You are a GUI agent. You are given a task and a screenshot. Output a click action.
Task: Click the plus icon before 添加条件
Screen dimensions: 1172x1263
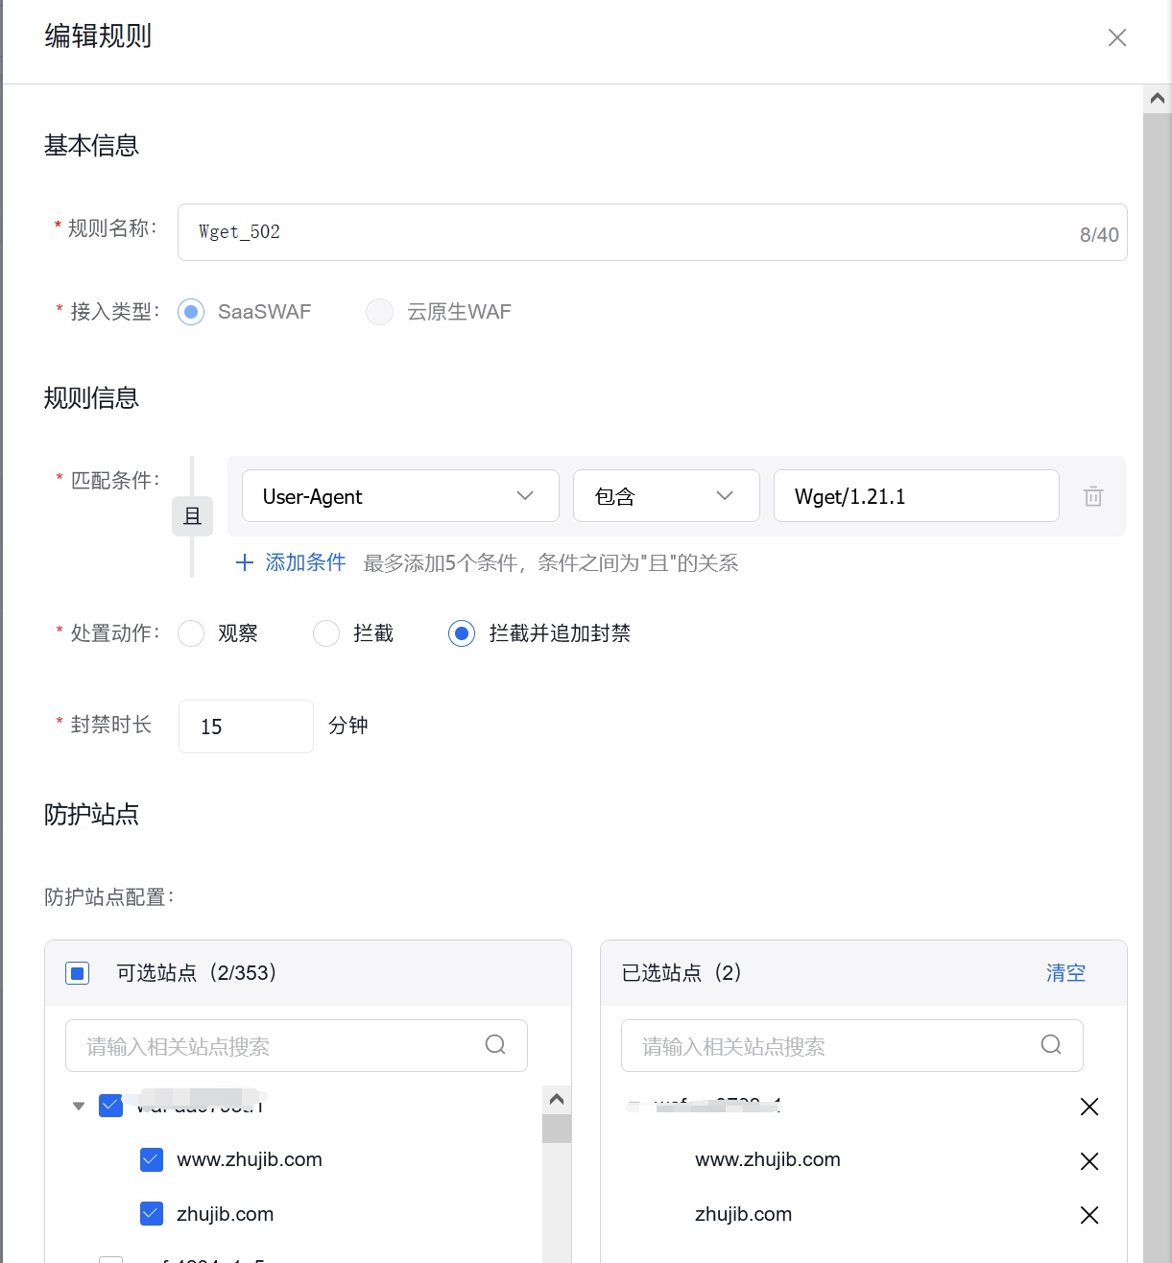point(244,562)
